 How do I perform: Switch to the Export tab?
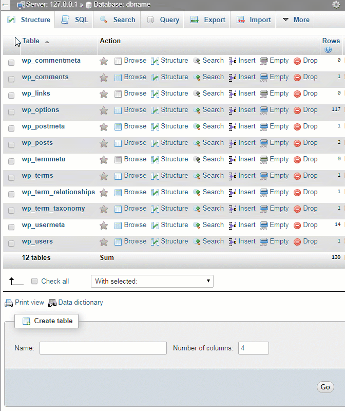(x=208, y=20)
